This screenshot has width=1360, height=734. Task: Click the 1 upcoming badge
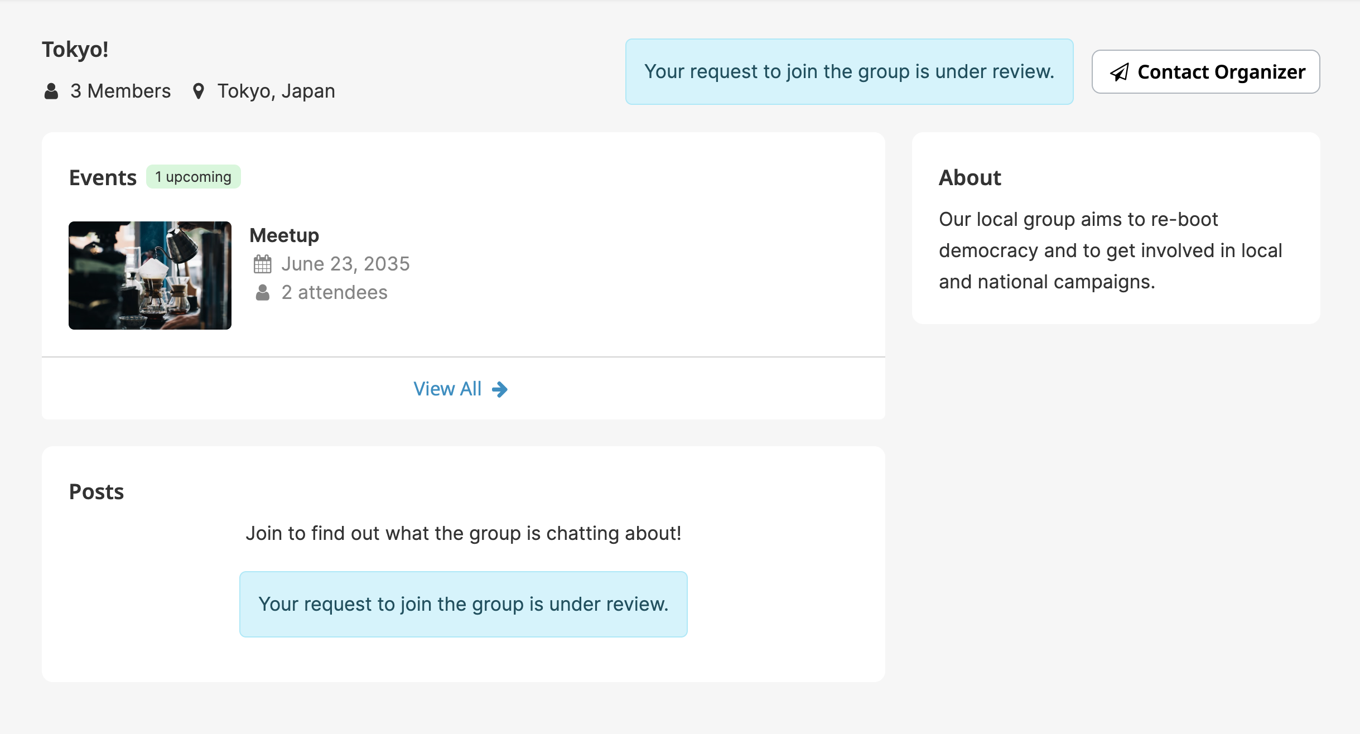point(193,177)
